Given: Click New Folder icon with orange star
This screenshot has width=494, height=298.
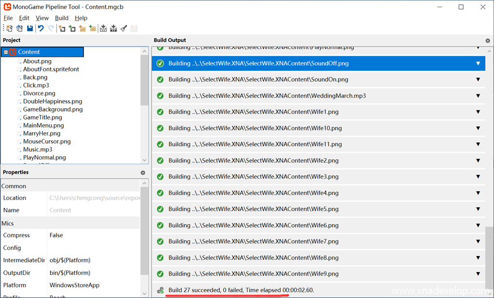Looking at the screenshot, I should pos(82,29).
